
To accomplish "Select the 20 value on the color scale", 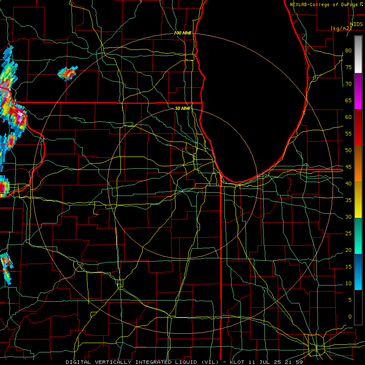I will [x=348, y=250].
